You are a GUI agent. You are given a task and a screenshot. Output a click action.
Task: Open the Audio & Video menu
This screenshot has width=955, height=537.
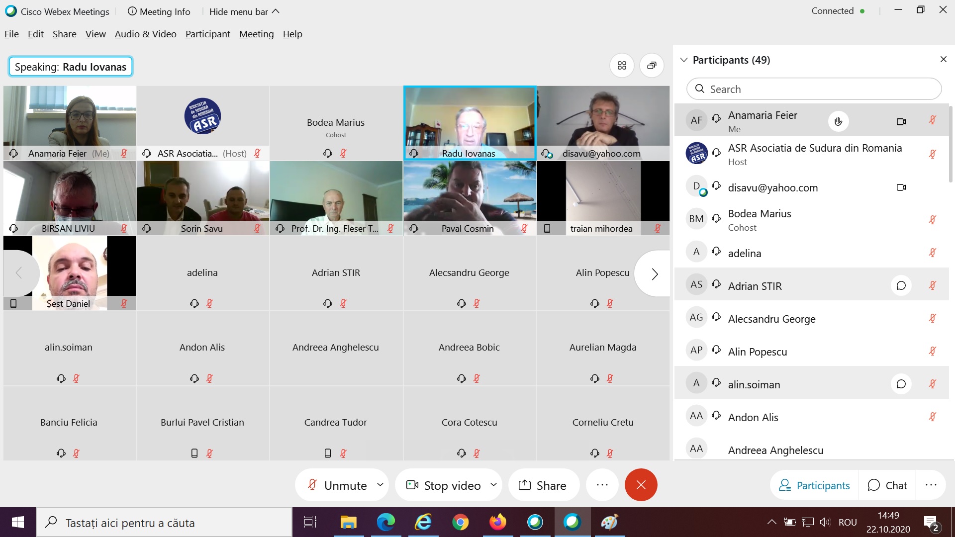(x=145, y=34)
